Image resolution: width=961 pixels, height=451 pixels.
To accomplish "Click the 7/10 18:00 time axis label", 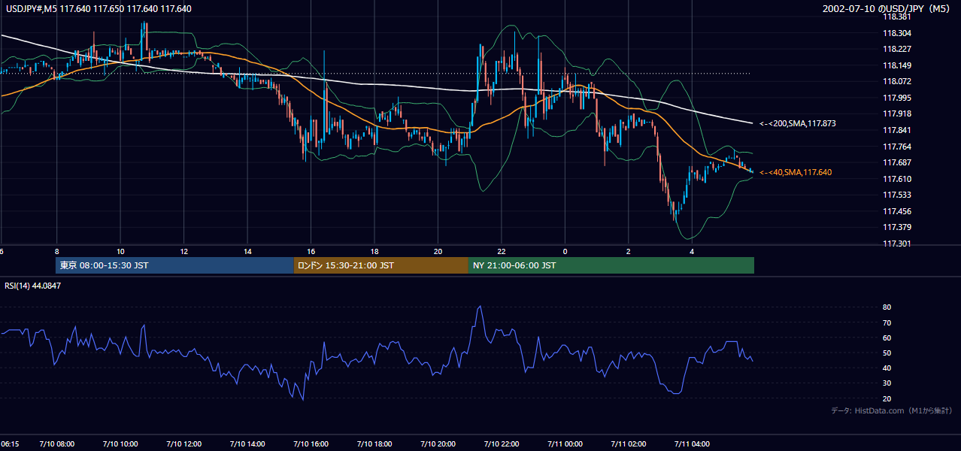I will (x=375, y=444).
